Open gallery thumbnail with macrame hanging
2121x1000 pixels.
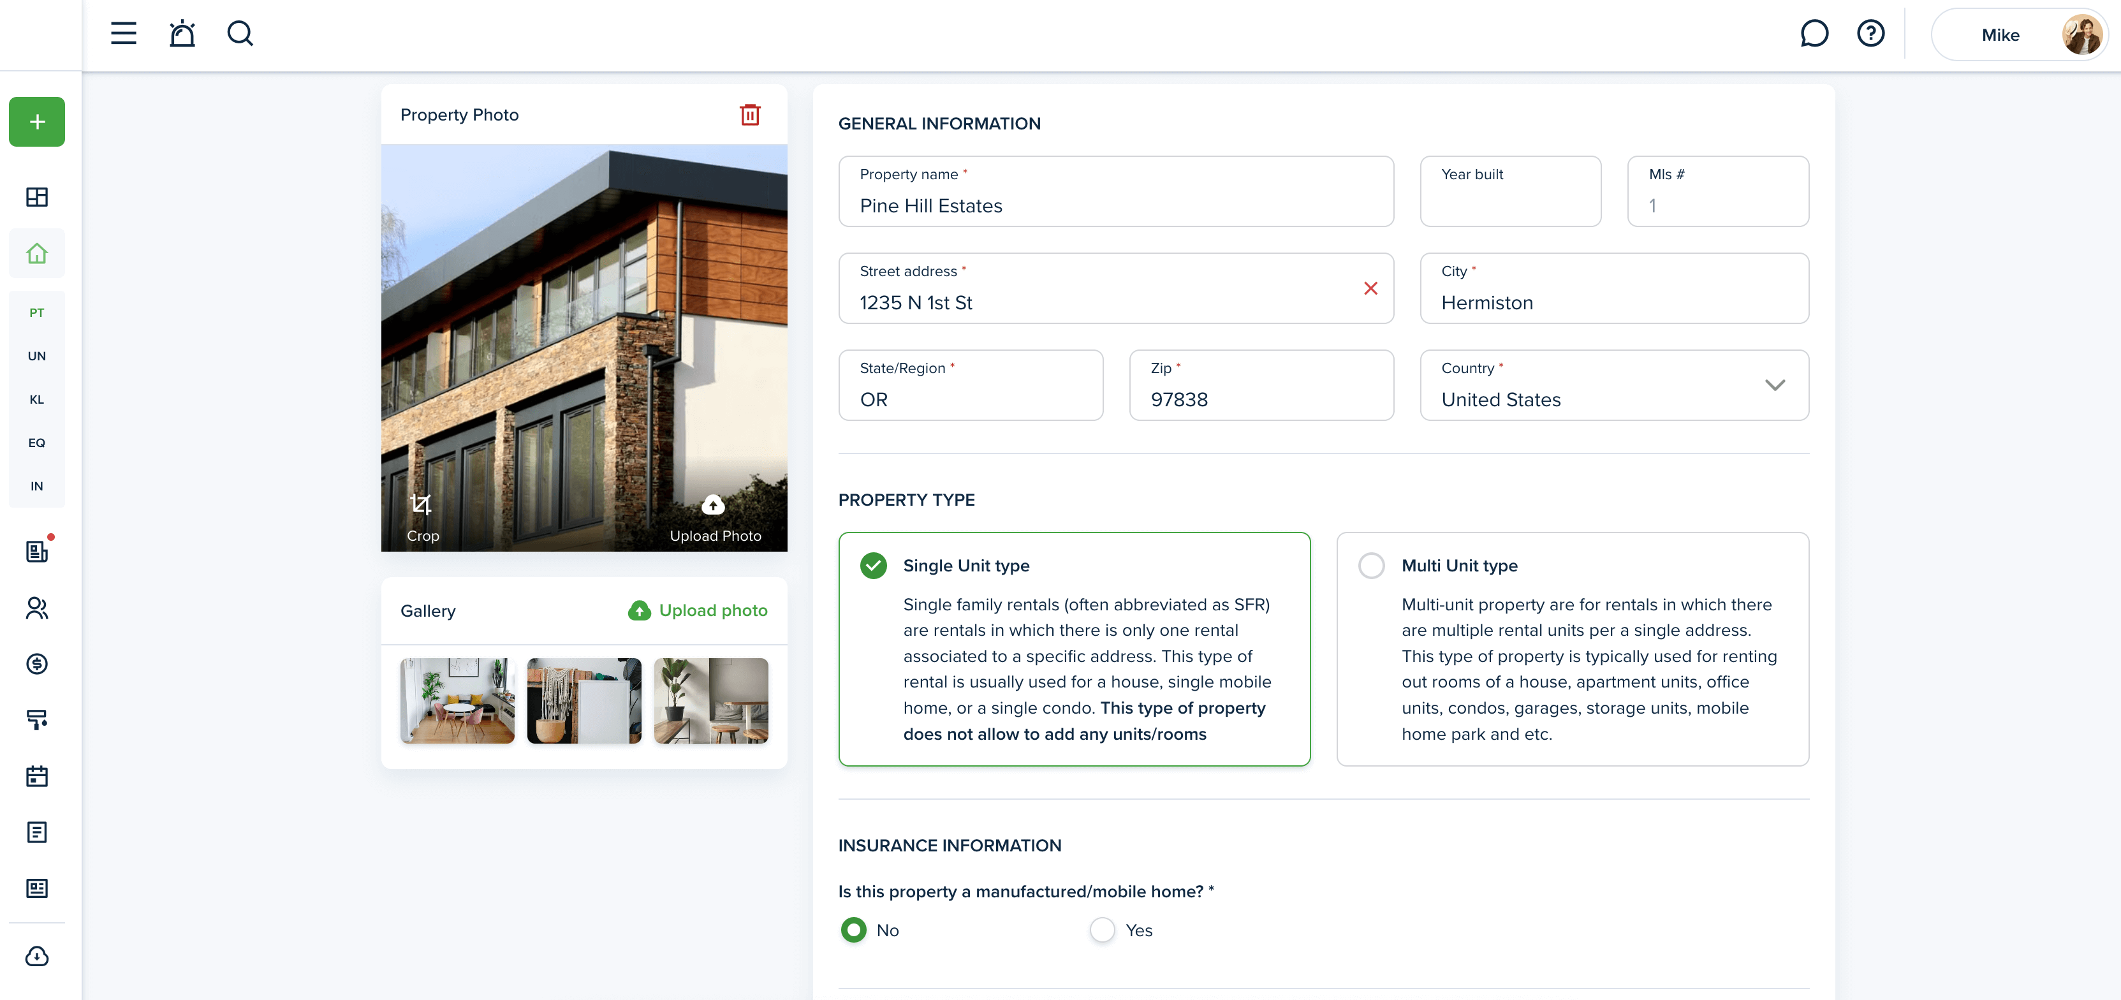pyautogui.click(x=583, y=701)
